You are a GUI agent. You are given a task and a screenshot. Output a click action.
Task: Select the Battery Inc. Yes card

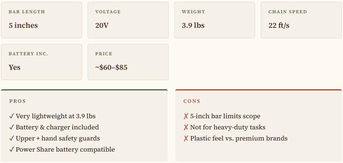pyautogui.click(x=41, y=62)
